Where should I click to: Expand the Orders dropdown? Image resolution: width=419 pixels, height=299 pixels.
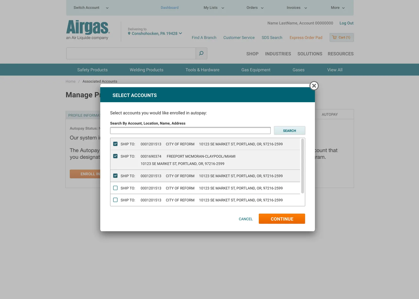[x=255, y=8]
